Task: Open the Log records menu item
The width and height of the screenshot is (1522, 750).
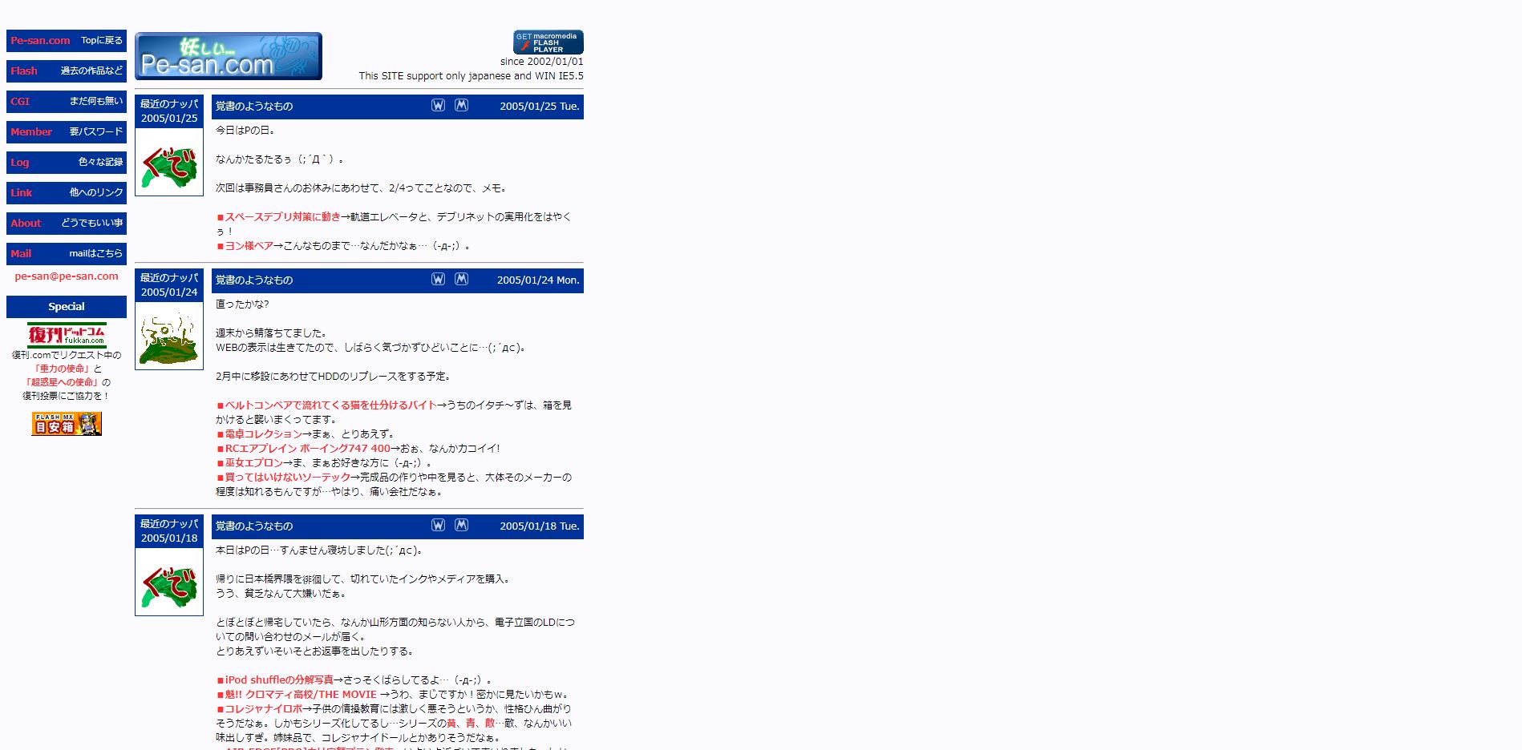Action: tap(67, 163)
